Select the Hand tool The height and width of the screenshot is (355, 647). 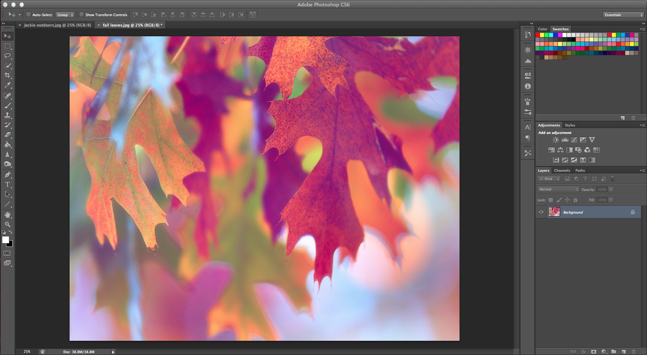click(x=7, y=215)
